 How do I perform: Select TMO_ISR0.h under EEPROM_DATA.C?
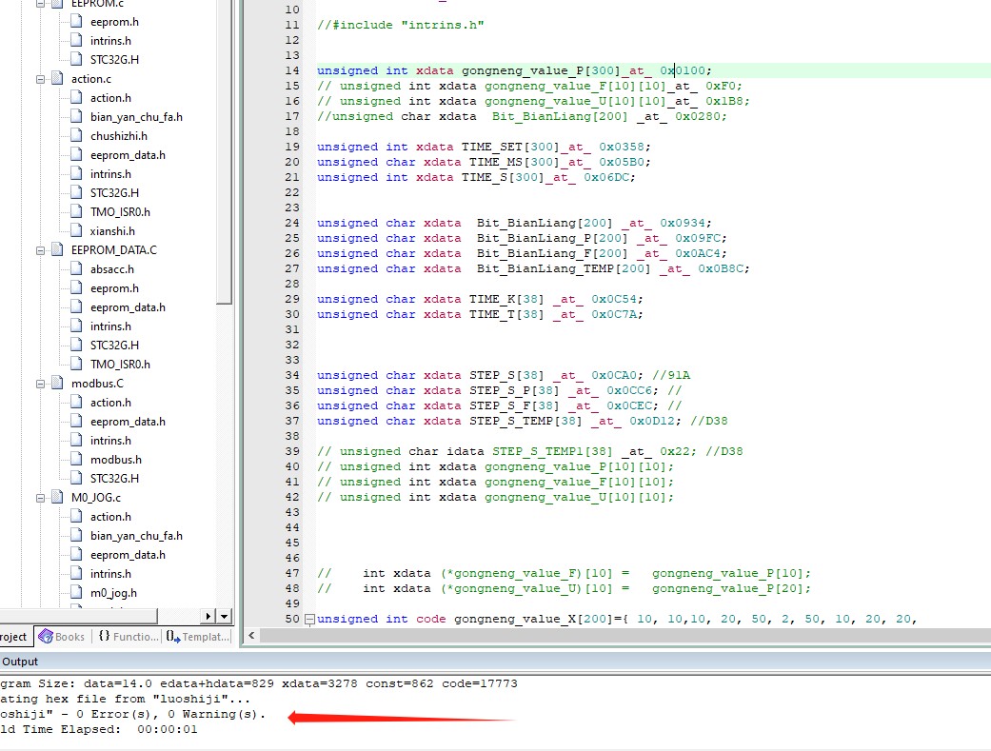pyautogui.click(x=120, y=365)
